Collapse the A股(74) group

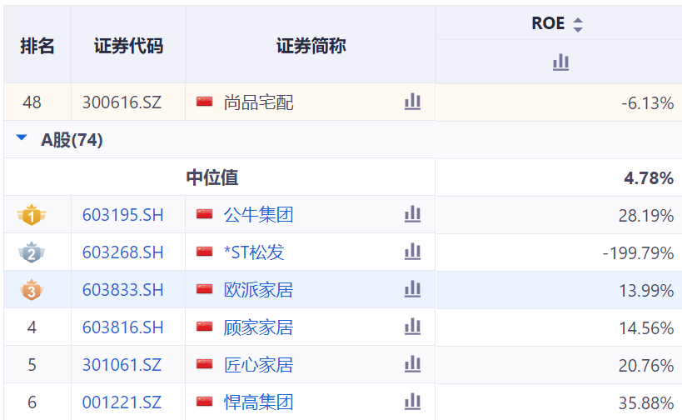click(x=22, y=140)
